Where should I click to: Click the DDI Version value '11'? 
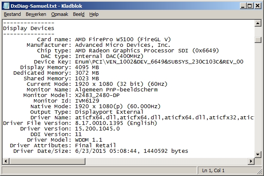pos(78,134)
